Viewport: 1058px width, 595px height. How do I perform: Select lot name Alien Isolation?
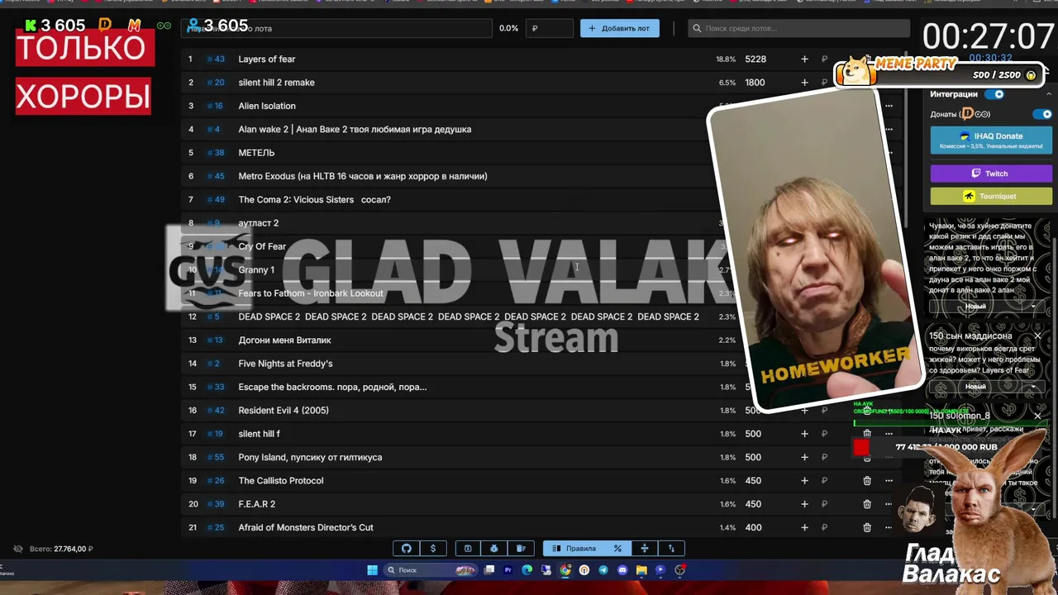pos(267,106)
